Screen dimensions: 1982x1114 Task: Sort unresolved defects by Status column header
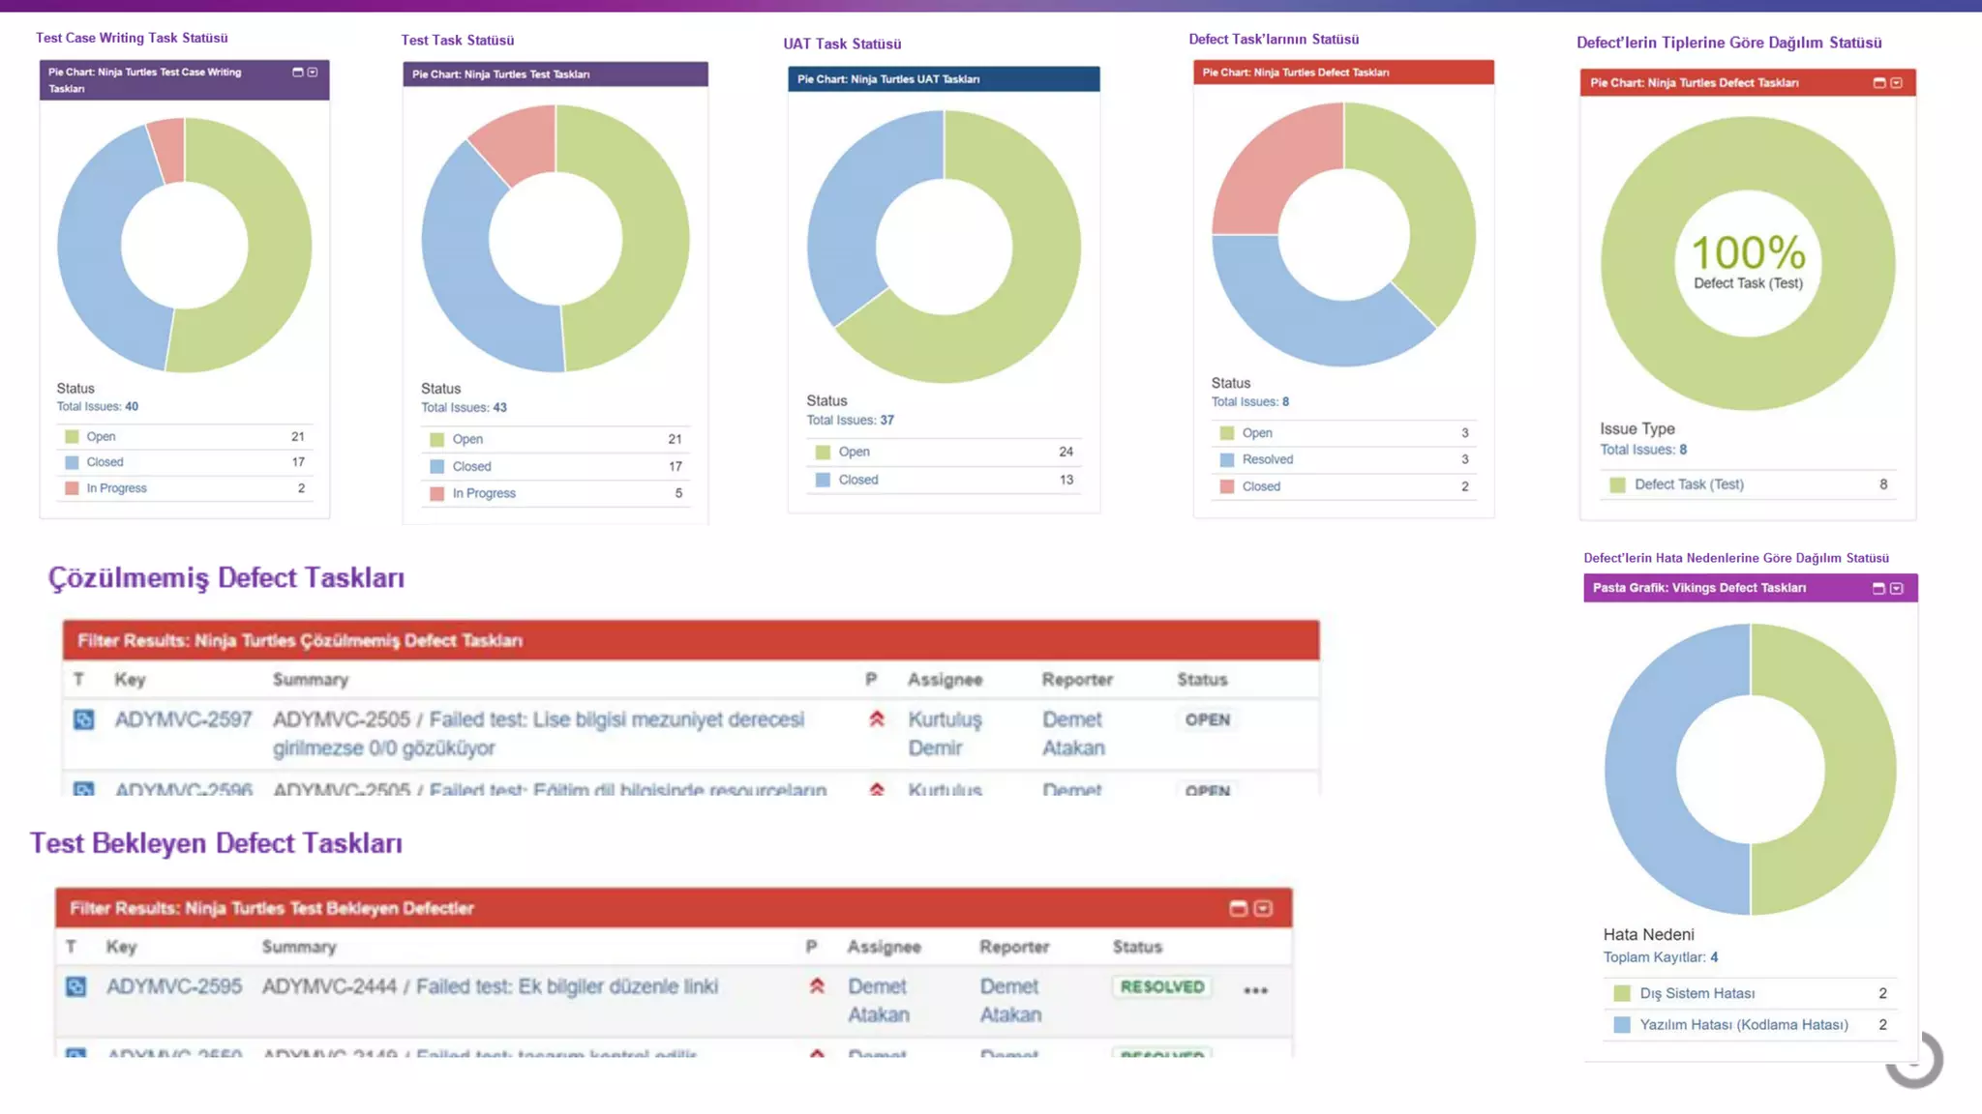coord(1202,680)
